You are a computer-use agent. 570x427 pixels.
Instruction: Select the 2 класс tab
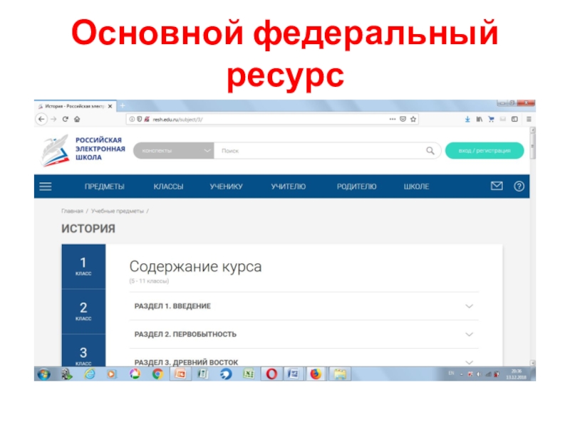pyautogui.click(x=83, y=311)
